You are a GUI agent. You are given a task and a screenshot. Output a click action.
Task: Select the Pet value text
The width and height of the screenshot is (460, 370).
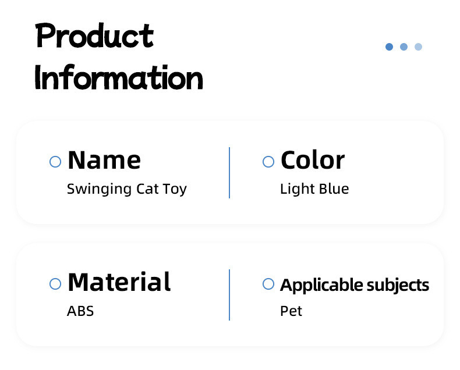pos(291,311)
